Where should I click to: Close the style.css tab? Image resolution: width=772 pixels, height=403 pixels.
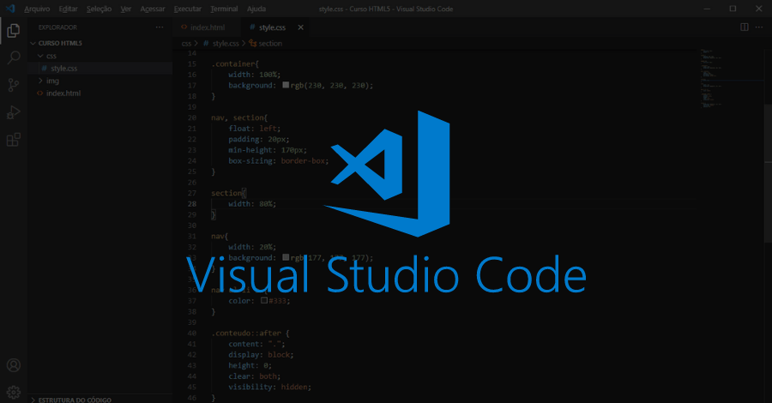coord(300,27)
